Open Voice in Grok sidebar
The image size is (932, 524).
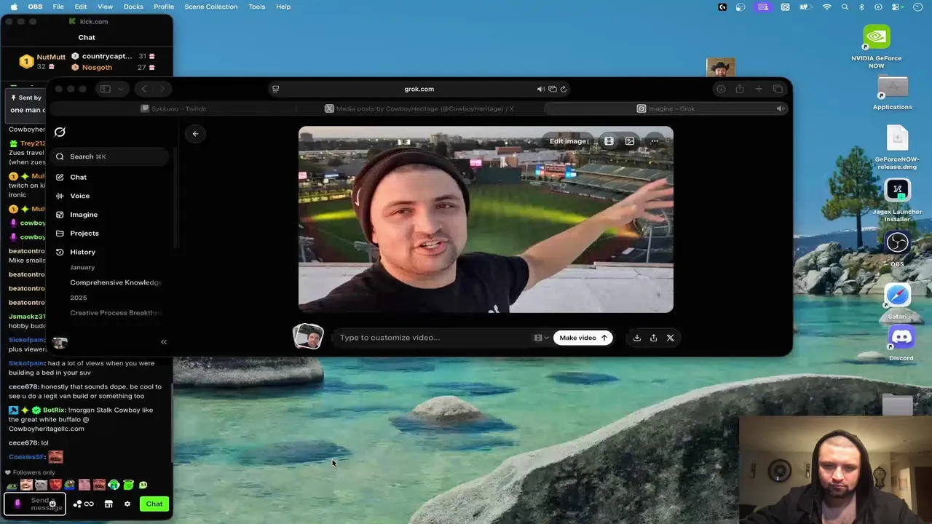click(x=79, y=196)
